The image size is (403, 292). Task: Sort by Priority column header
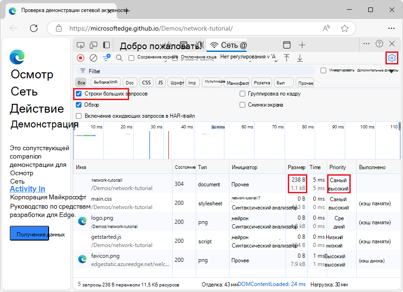341,167
